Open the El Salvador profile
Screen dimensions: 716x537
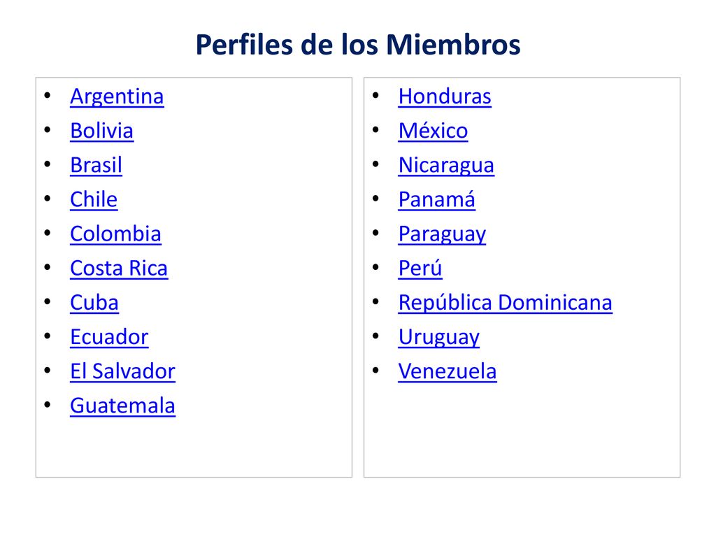[122, 371]
